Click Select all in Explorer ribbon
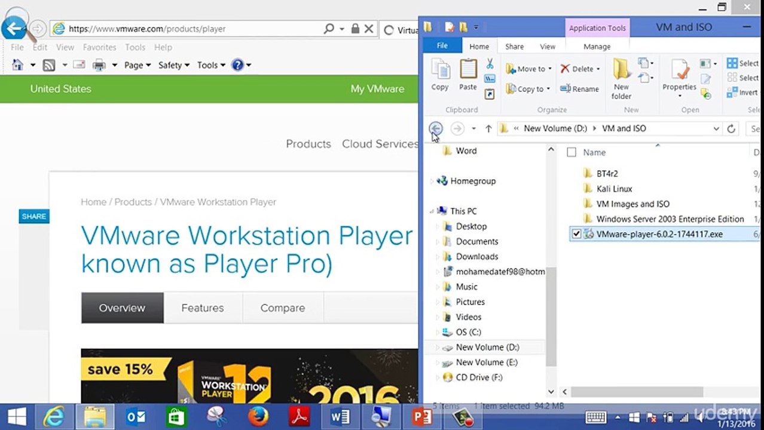 [743, 63]
